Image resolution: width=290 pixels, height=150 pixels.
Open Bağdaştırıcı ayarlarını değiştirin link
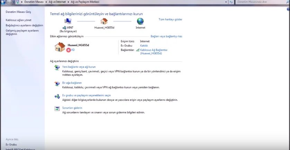point(25,25)
